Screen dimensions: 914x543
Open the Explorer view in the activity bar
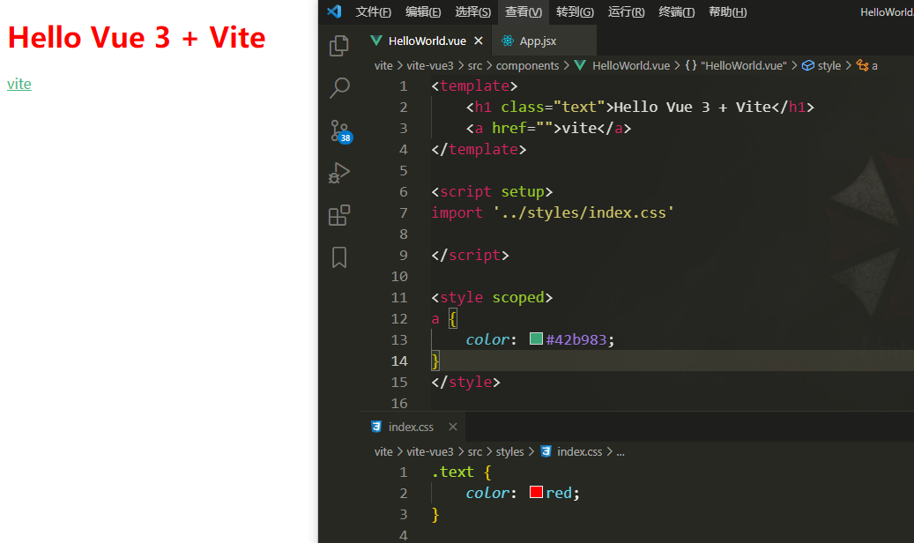point(339,46)
